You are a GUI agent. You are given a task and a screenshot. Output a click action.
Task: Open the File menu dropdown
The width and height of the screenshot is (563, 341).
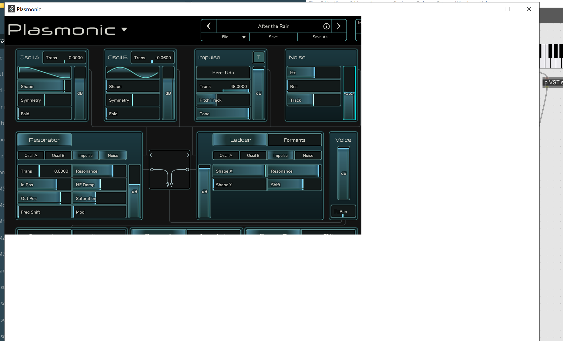click(225, 37)
